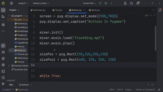This screenshot has height=92, width=163.
Task: Select Scratches and Consoles node
Action: [20, 70]
